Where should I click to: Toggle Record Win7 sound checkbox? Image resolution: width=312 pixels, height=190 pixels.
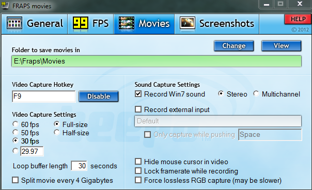click(138, 93)
